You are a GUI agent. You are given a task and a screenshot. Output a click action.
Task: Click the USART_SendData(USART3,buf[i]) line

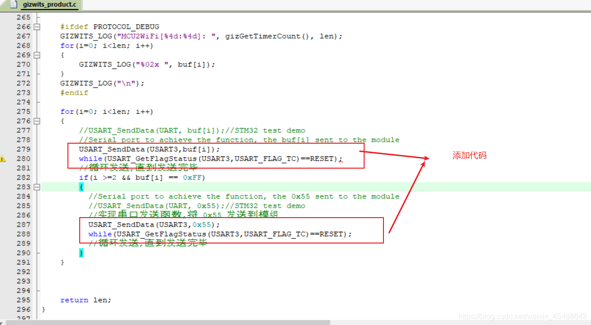[150, 149]
